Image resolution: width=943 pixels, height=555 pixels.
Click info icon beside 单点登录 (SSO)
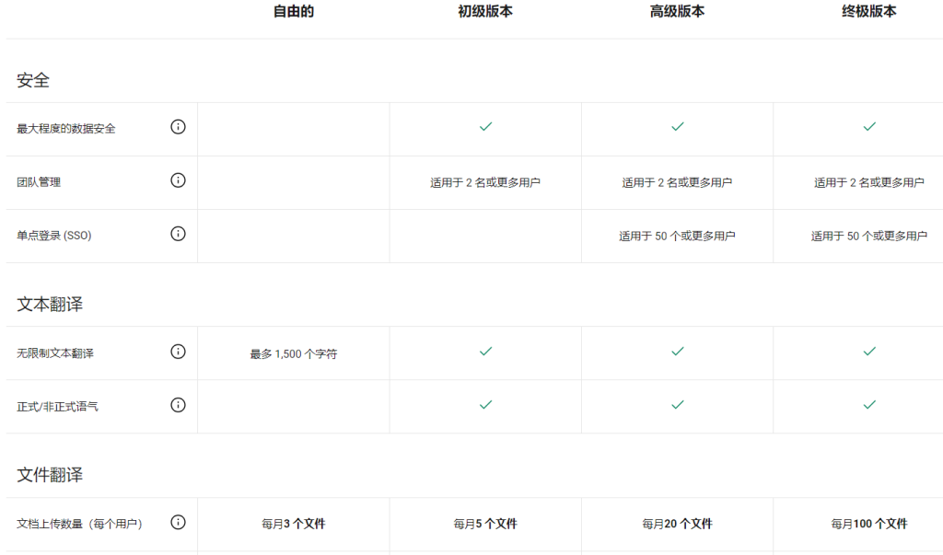[179, 234]
